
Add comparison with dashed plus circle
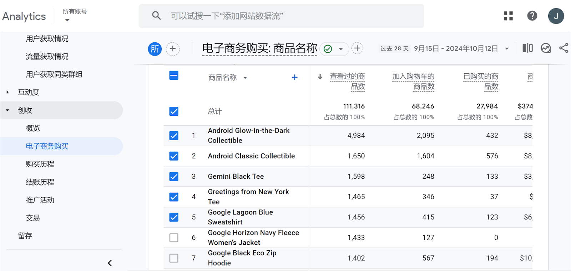(173, 49)
